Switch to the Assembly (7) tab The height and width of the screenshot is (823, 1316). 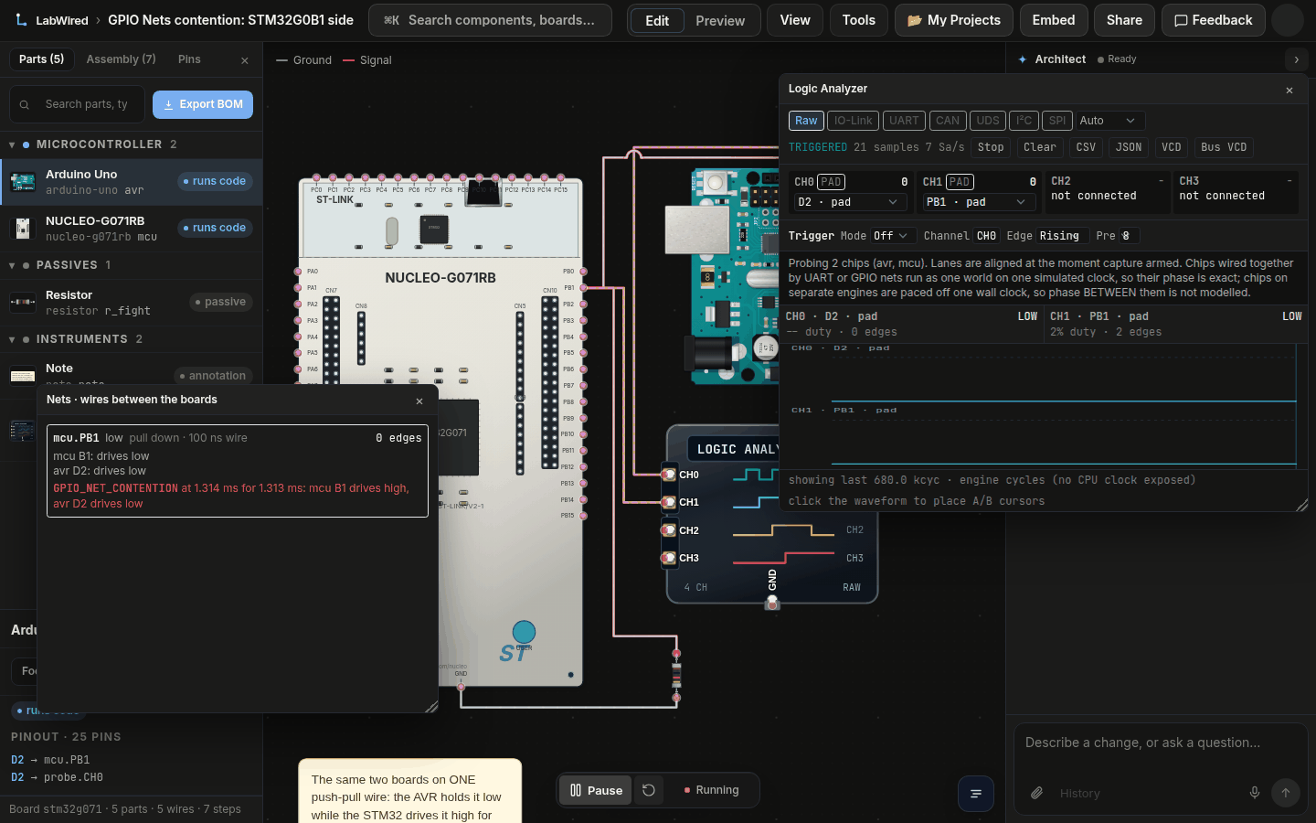(121, 59)
